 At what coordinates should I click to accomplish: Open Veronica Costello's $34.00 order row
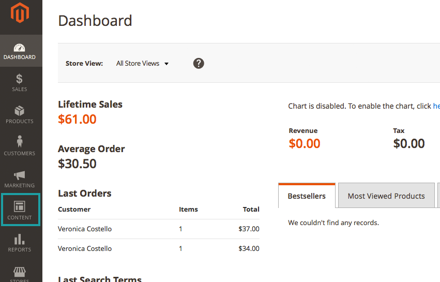coord(85,248)
